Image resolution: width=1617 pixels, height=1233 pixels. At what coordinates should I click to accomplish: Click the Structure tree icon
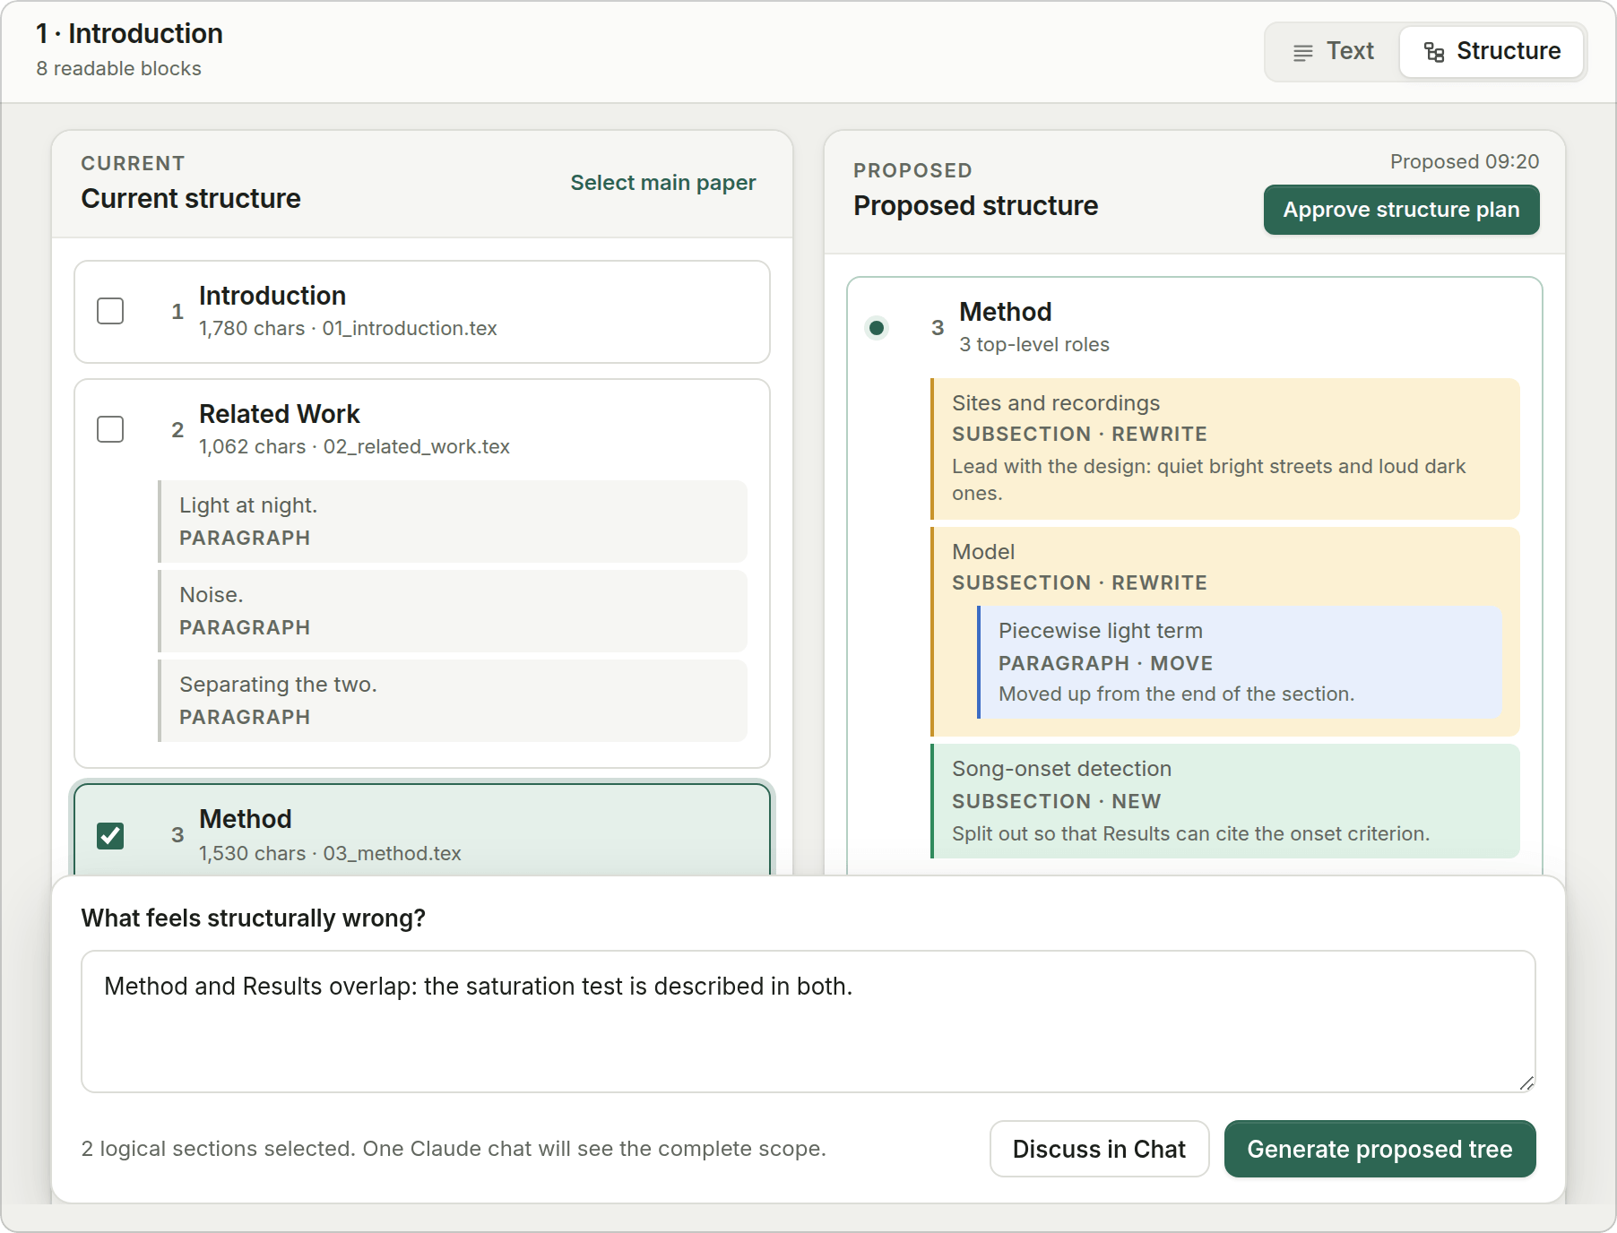pyautogui.click(x=1434, y=52)
